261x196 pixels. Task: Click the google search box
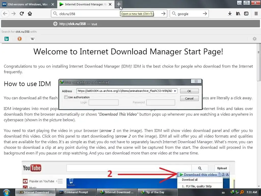click(x=189, y=14)
